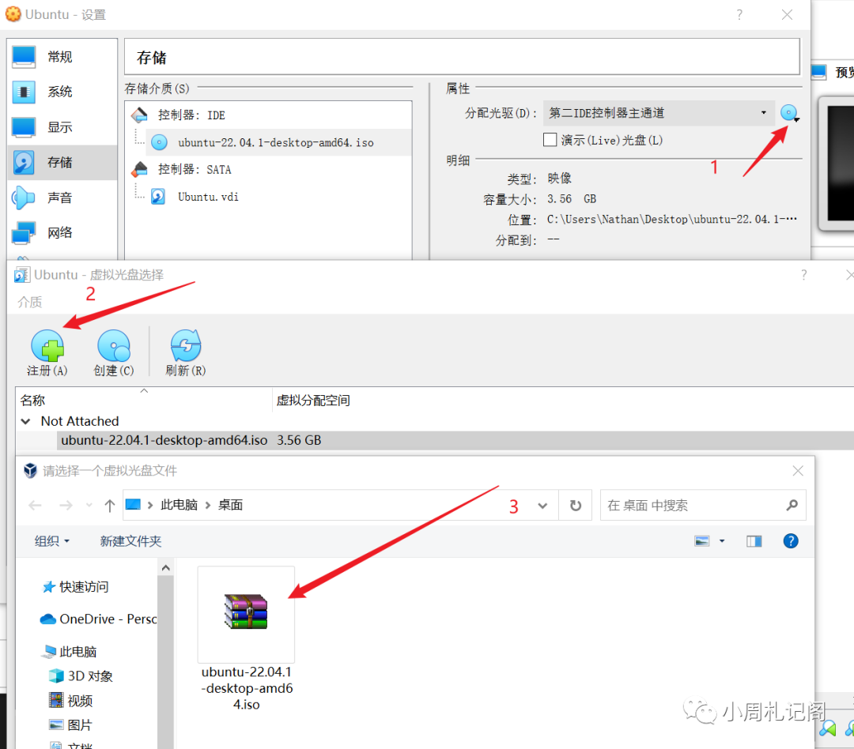Expand the address bar history dropdown

(x=542, y=506)
